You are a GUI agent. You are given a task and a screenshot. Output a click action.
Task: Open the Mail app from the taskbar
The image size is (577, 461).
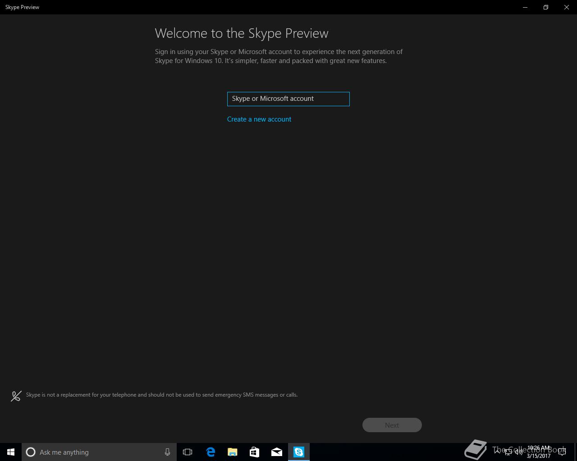tap(276, 452)
